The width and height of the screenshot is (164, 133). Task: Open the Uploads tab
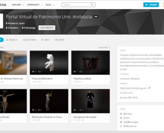[59, 40]
